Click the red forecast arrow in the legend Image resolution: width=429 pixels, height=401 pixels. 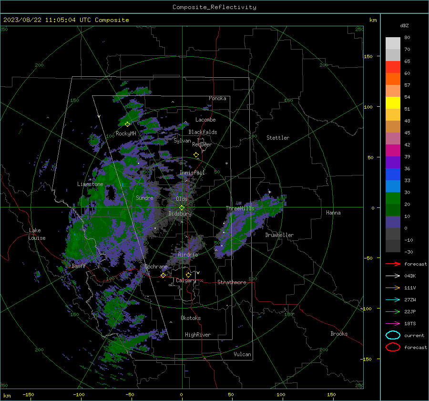(x=393, y=264)
